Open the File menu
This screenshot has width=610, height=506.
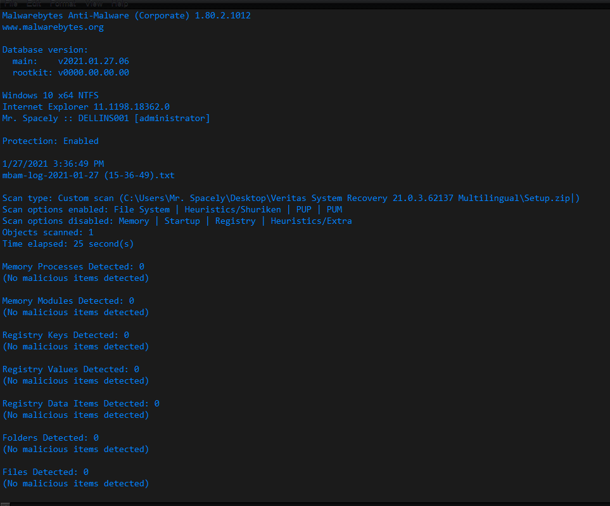(x=11, y=4)
